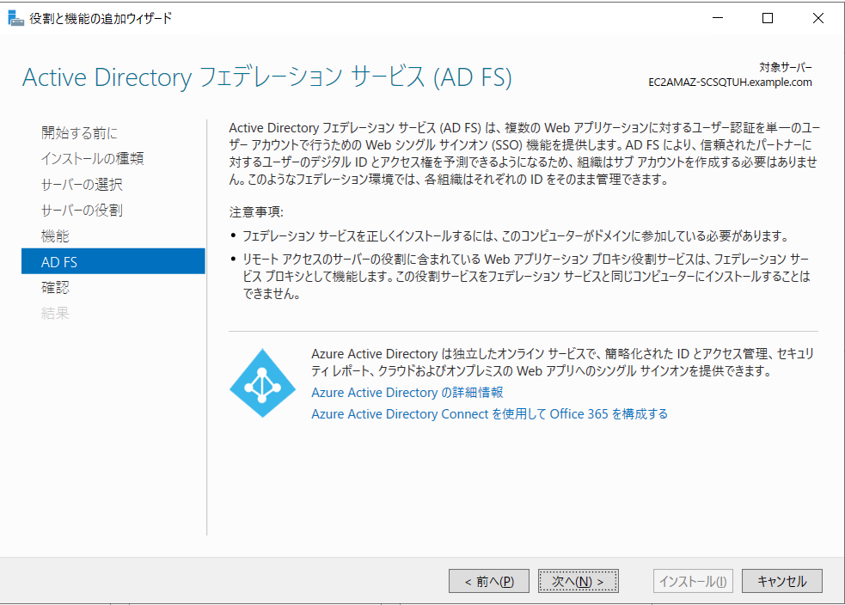Click the 注意事項: heading
The width and height of the screenshot is (845, 605).
256,211
